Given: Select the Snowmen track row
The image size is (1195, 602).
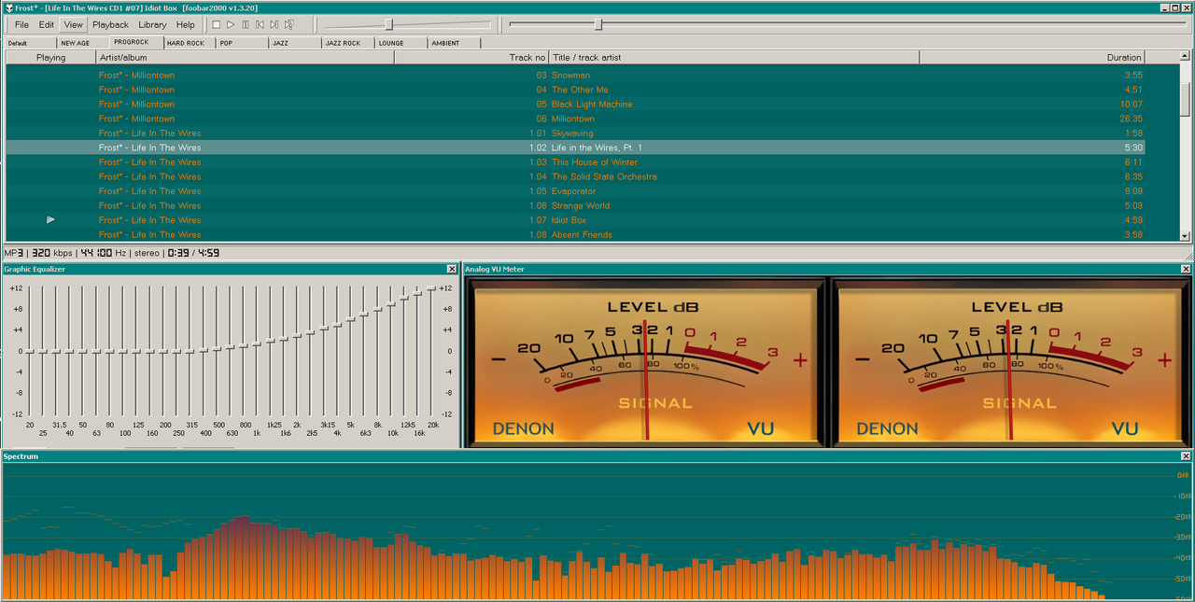Looking at the screenshot, I should tap(575, 76).
